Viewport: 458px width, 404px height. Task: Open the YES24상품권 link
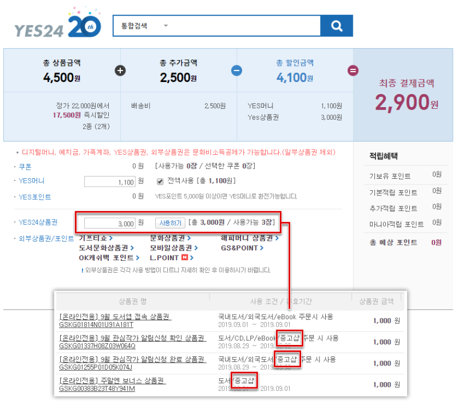(x=38, y=222)
